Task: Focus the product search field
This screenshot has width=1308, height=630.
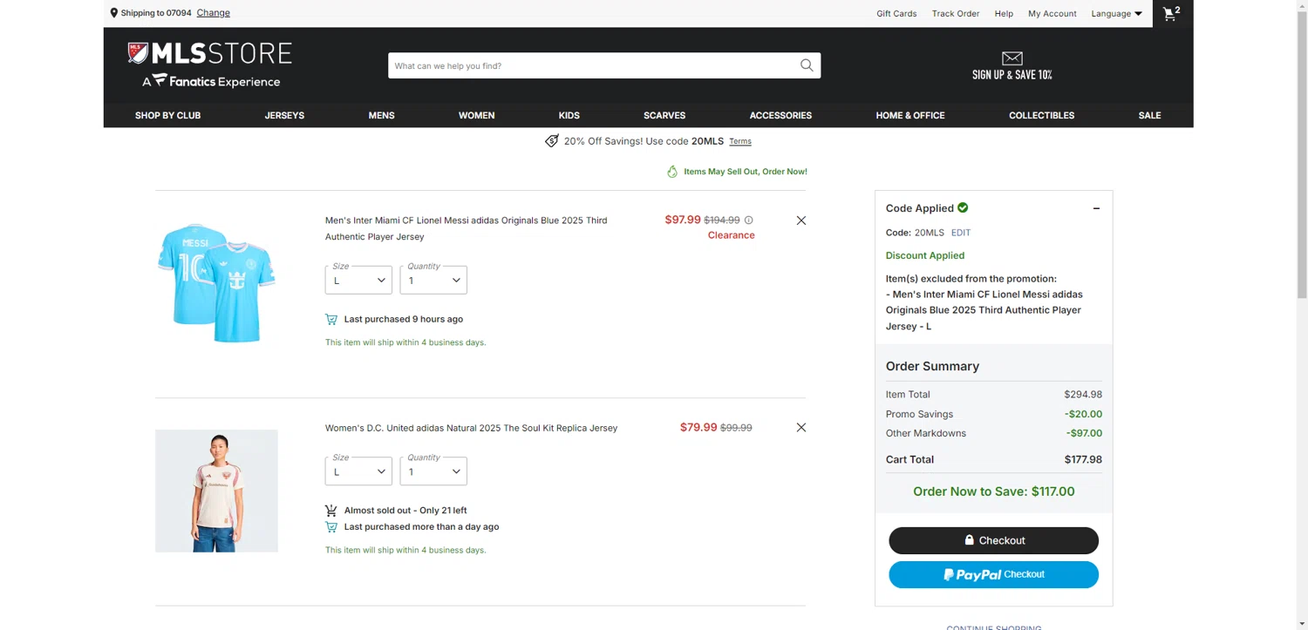Action: 593,65
